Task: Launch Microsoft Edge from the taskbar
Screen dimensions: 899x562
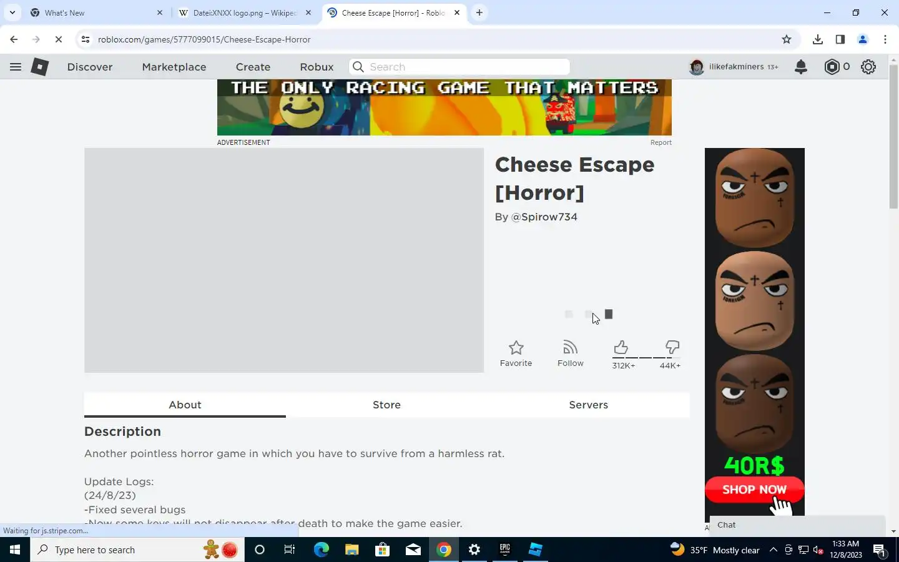Action: (321, 550)
